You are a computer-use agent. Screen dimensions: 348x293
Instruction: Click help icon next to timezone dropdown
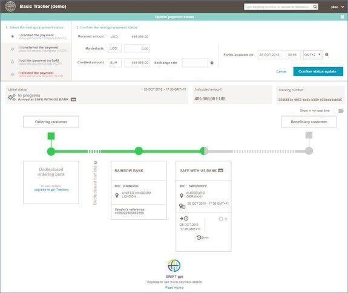point(327,54)
